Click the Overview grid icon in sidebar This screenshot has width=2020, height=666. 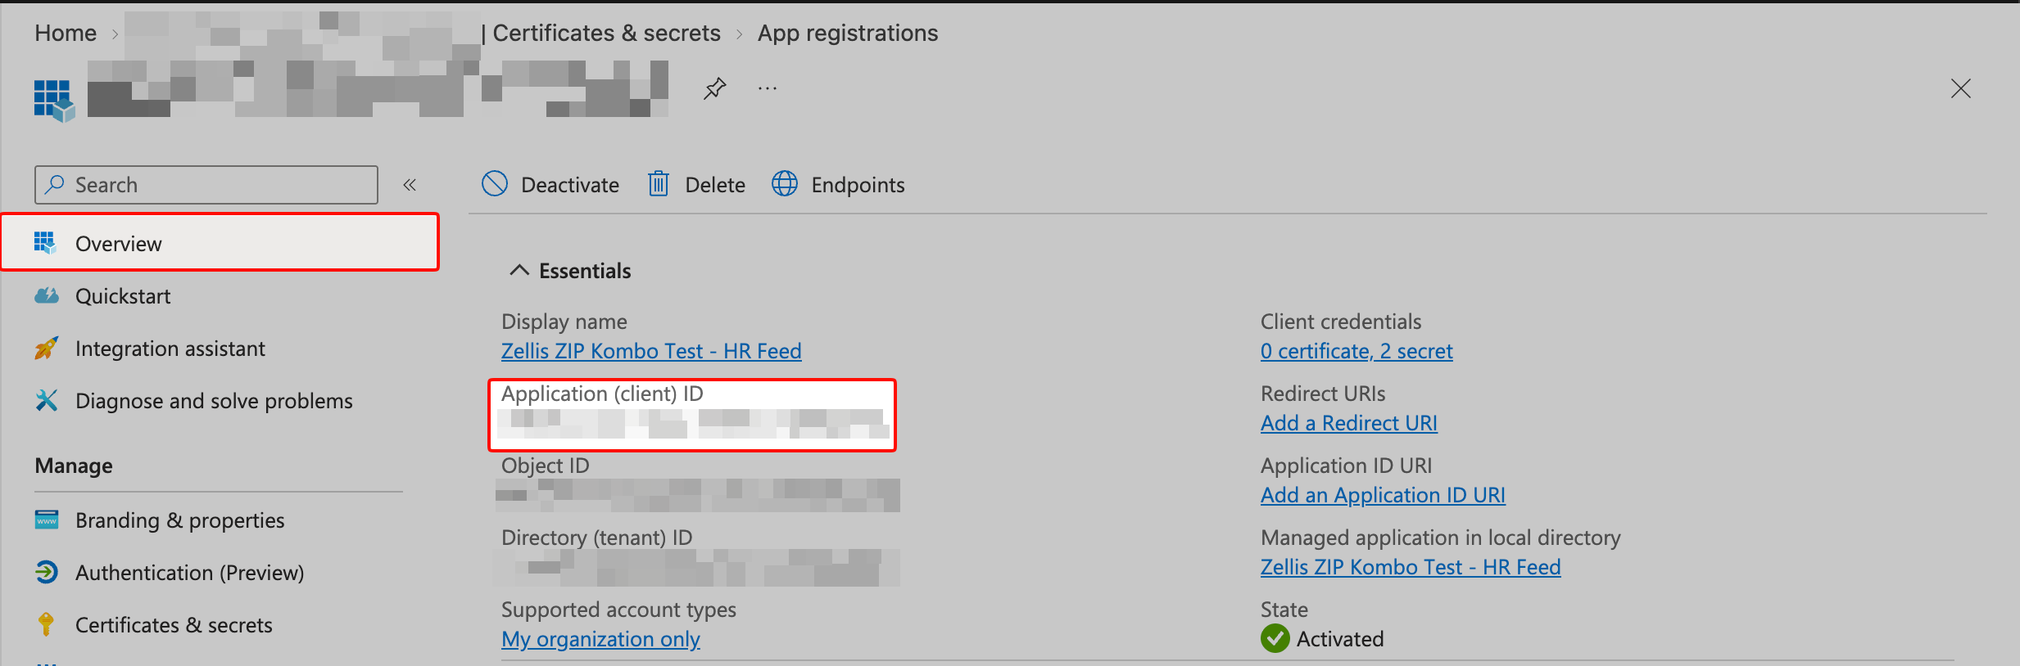click(x=45, y=243)
